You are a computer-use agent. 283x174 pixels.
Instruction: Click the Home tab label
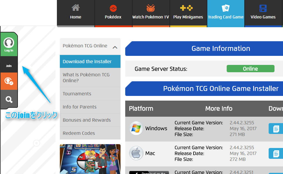76,17
